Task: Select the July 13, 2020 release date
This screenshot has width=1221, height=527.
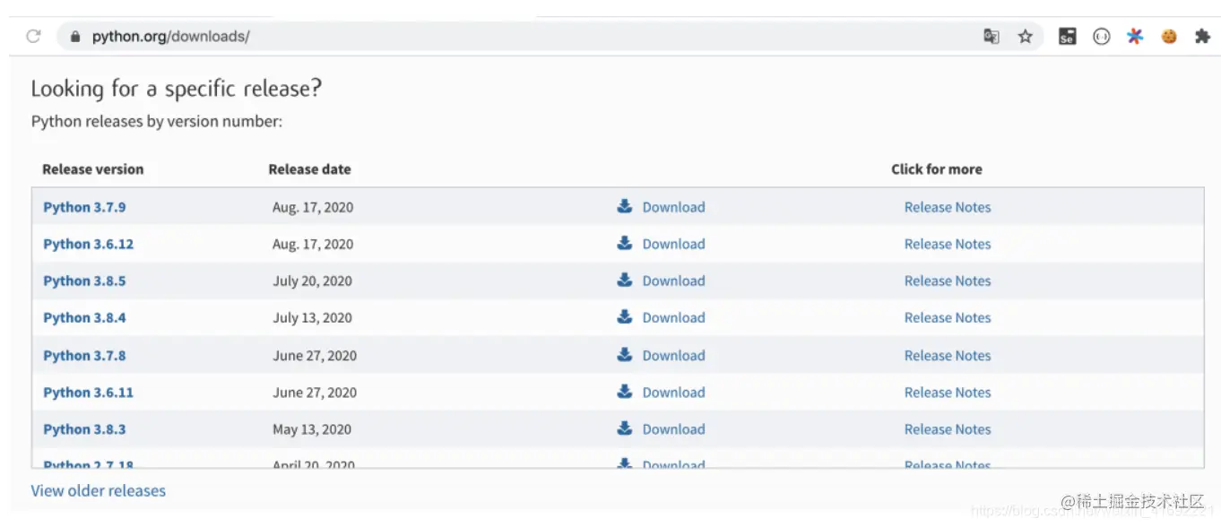Action: (312, 317)
